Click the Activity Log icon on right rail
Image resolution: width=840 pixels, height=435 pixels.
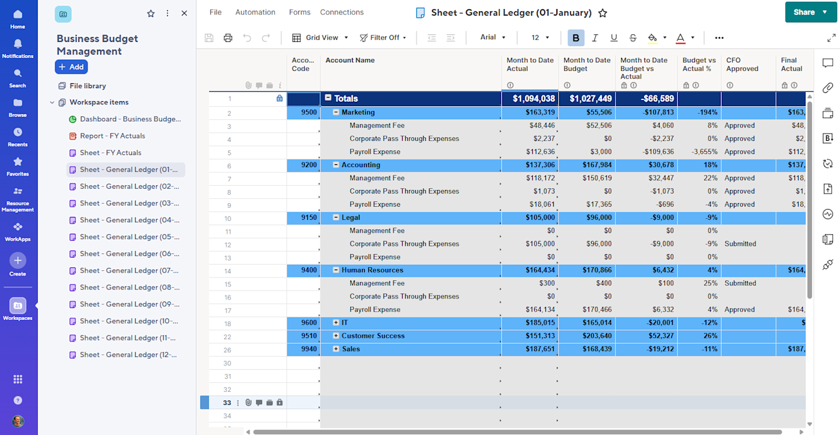pos(828,214)
